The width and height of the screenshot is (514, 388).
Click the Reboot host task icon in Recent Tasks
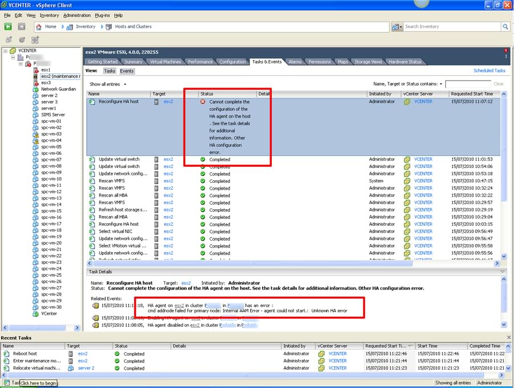[6, 354]
